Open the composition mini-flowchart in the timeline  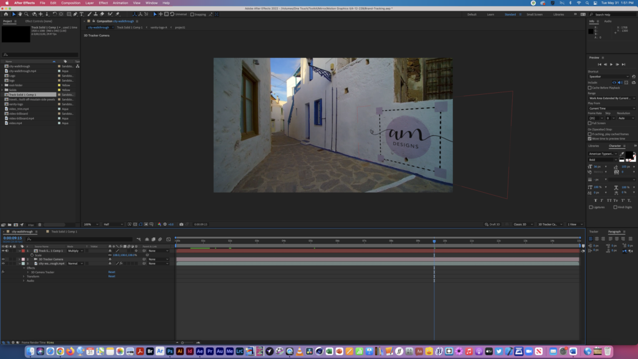(139, 239)
